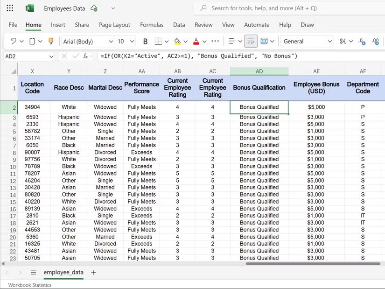Click the Increase Decimal icon
Viewport: 385px width, 289px height.
376,42
